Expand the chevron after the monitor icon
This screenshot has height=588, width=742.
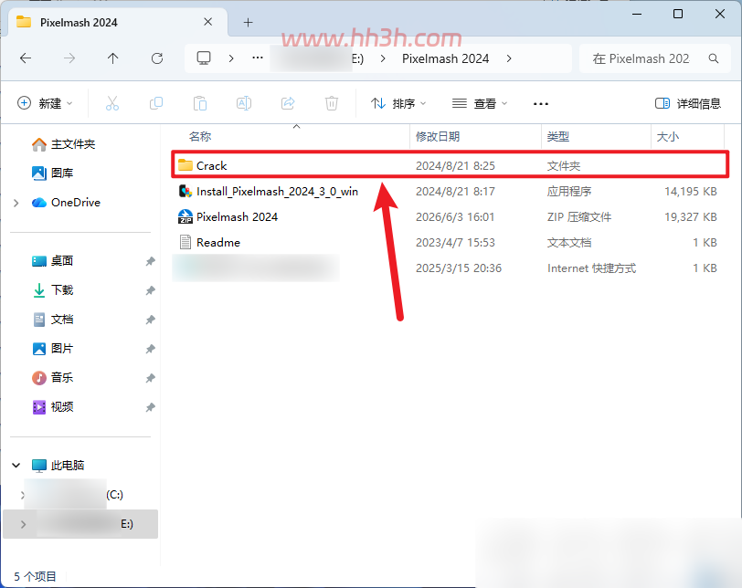[x=231, y=58]
